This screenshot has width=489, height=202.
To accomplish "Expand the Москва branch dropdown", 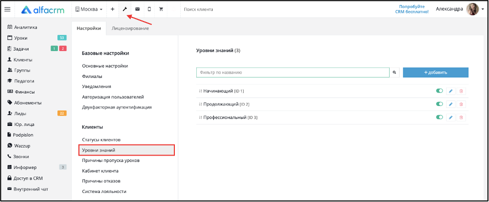I will coord(89,9).
